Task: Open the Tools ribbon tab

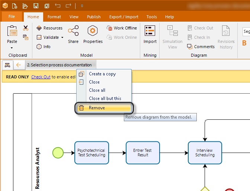Action: (x=152, y=17)
